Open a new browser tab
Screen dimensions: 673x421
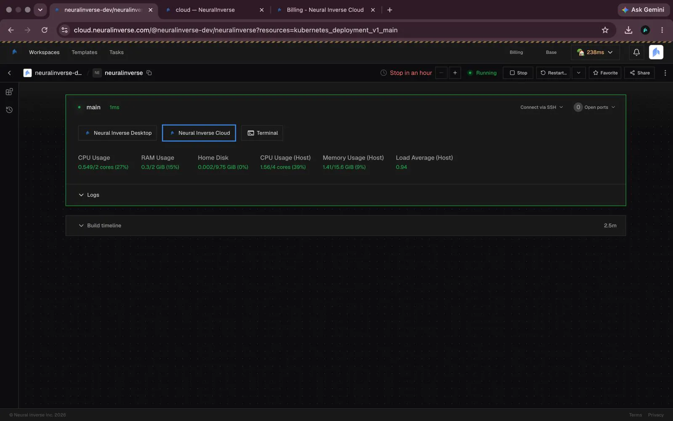coord(389,10)
